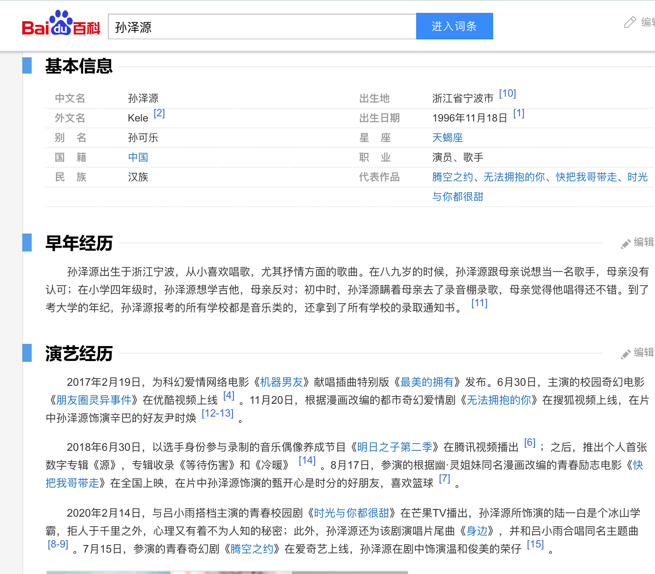
Task: Click reference [15] after 荣仔
Action: pos(536,544)
